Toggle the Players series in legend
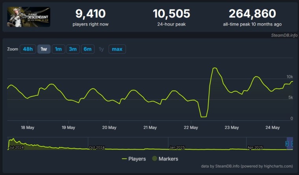The width and height of the screenshot is (299, 175). 134,159
